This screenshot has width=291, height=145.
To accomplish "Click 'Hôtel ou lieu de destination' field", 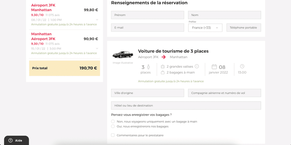I will point(186,105).
